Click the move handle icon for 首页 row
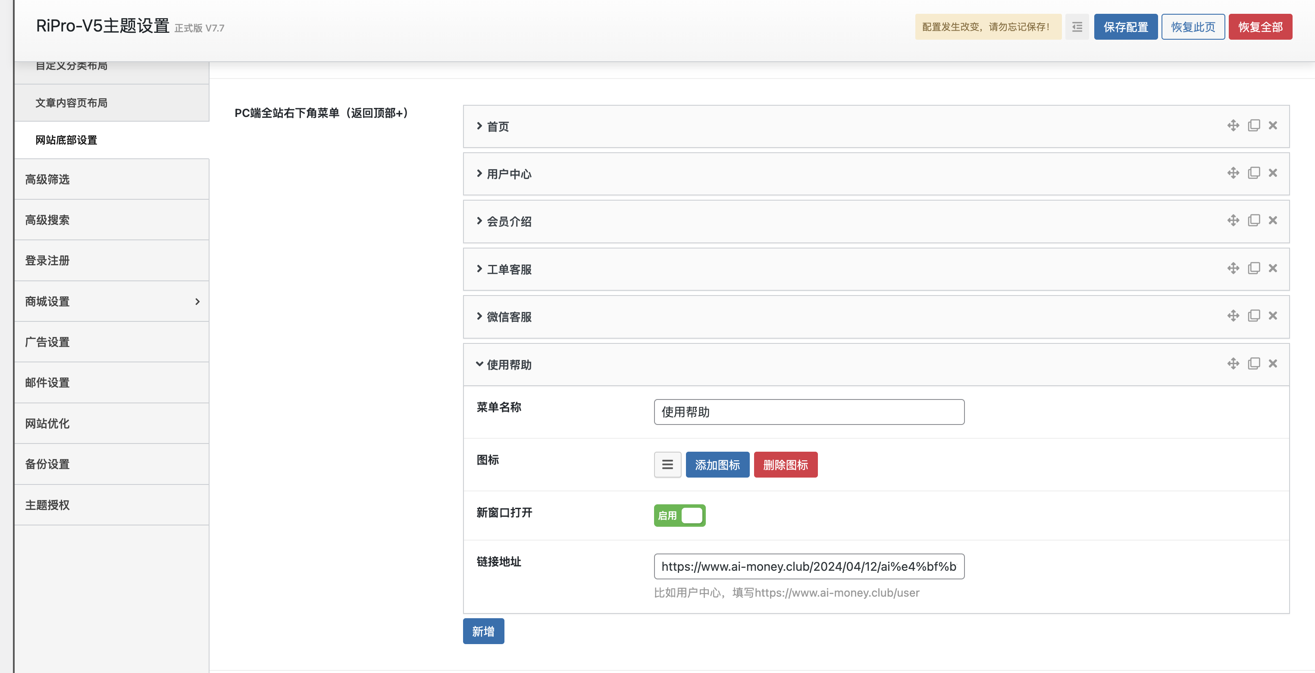 tap(1233, 126)
